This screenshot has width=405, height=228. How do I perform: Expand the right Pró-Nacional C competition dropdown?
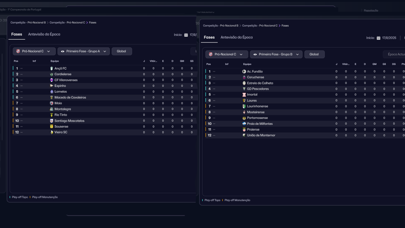coord(227,54)
